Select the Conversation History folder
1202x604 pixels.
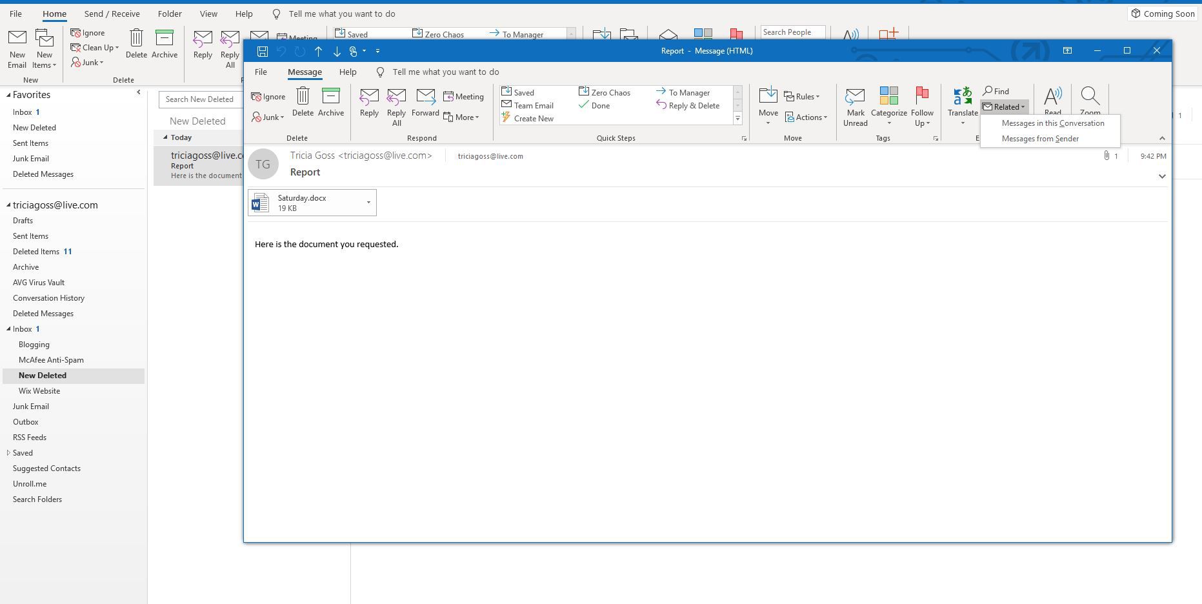click(48, 298)
